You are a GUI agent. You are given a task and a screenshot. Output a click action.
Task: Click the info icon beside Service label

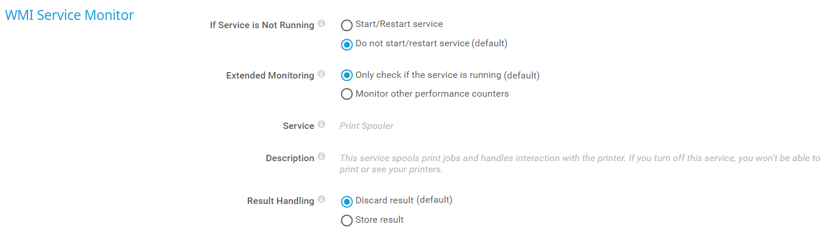coord(322,125)
